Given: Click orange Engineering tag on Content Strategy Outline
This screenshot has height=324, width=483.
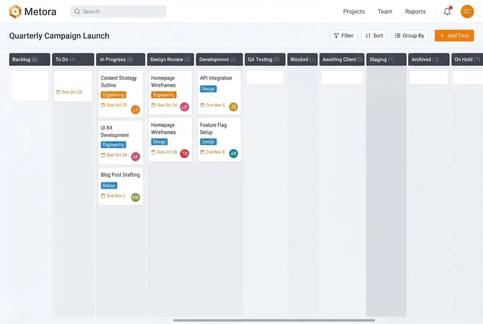Looking at the screenshot, I should click(113, 95).
